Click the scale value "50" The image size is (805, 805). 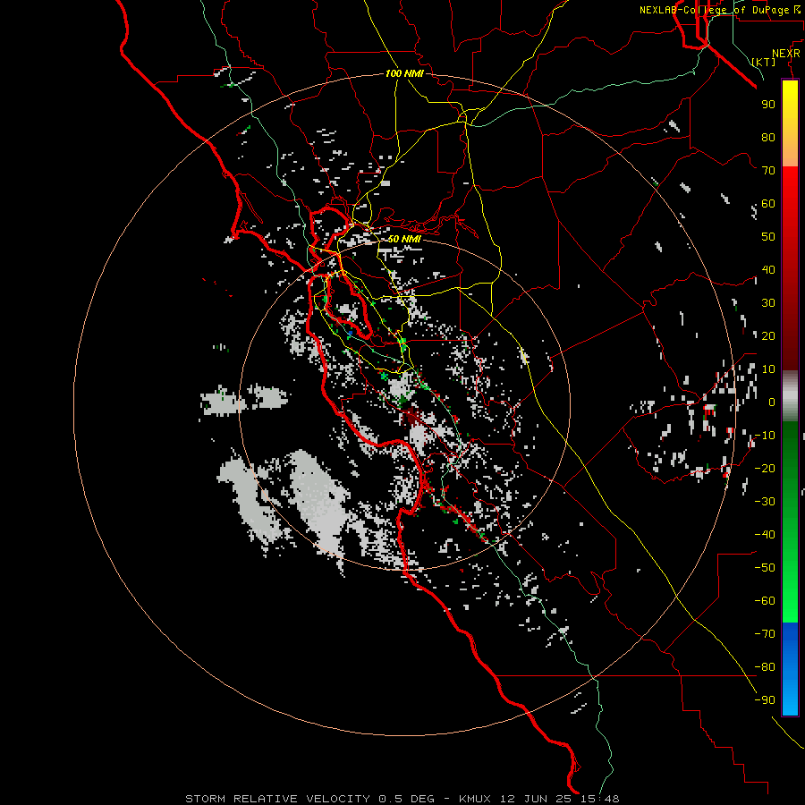(x=768, y=237)
